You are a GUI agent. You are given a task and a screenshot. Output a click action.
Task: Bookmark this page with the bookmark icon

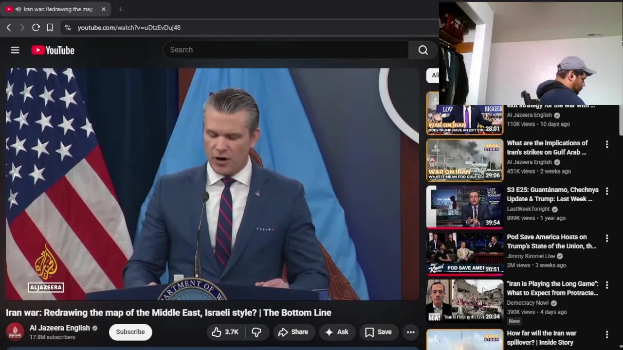point(50,28)
